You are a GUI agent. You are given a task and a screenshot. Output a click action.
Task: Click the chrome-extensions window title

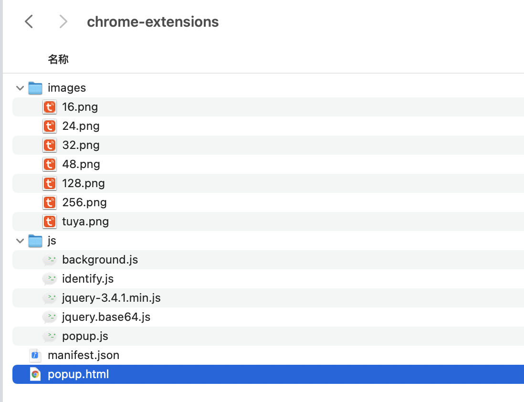tap(153, 22)
